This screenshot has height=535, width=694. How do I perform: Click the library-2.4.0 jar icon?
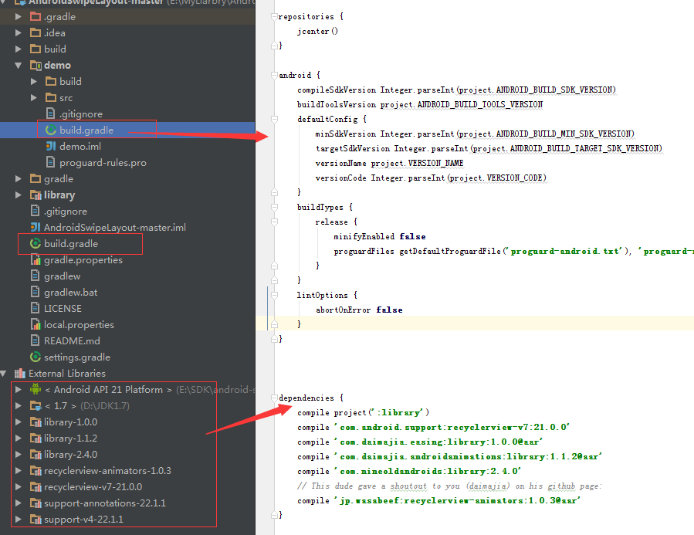tap(36, 455)
